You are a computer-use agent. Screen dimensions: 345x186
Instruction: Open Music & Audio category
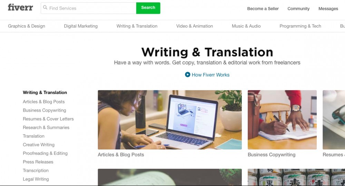click(246, 26)
